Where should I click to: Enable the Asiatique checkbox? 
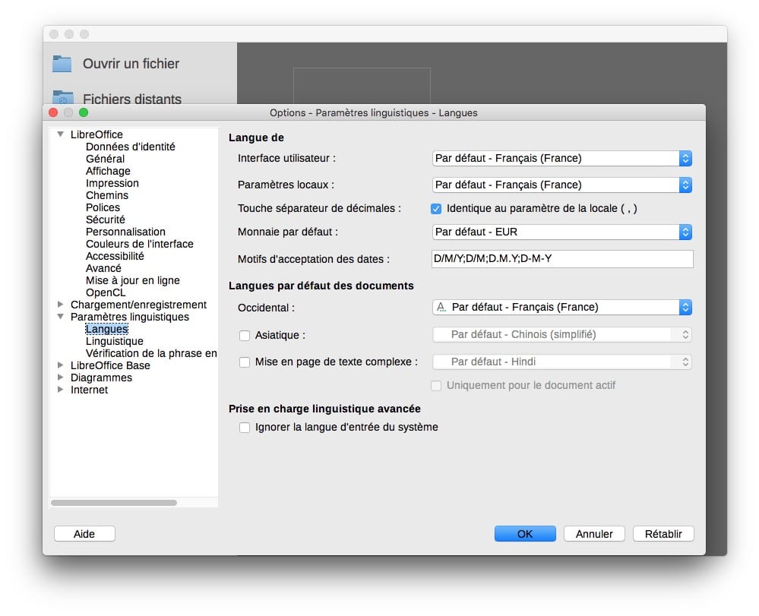245,335
